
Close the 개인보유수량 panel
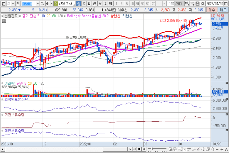click(227, 130)
